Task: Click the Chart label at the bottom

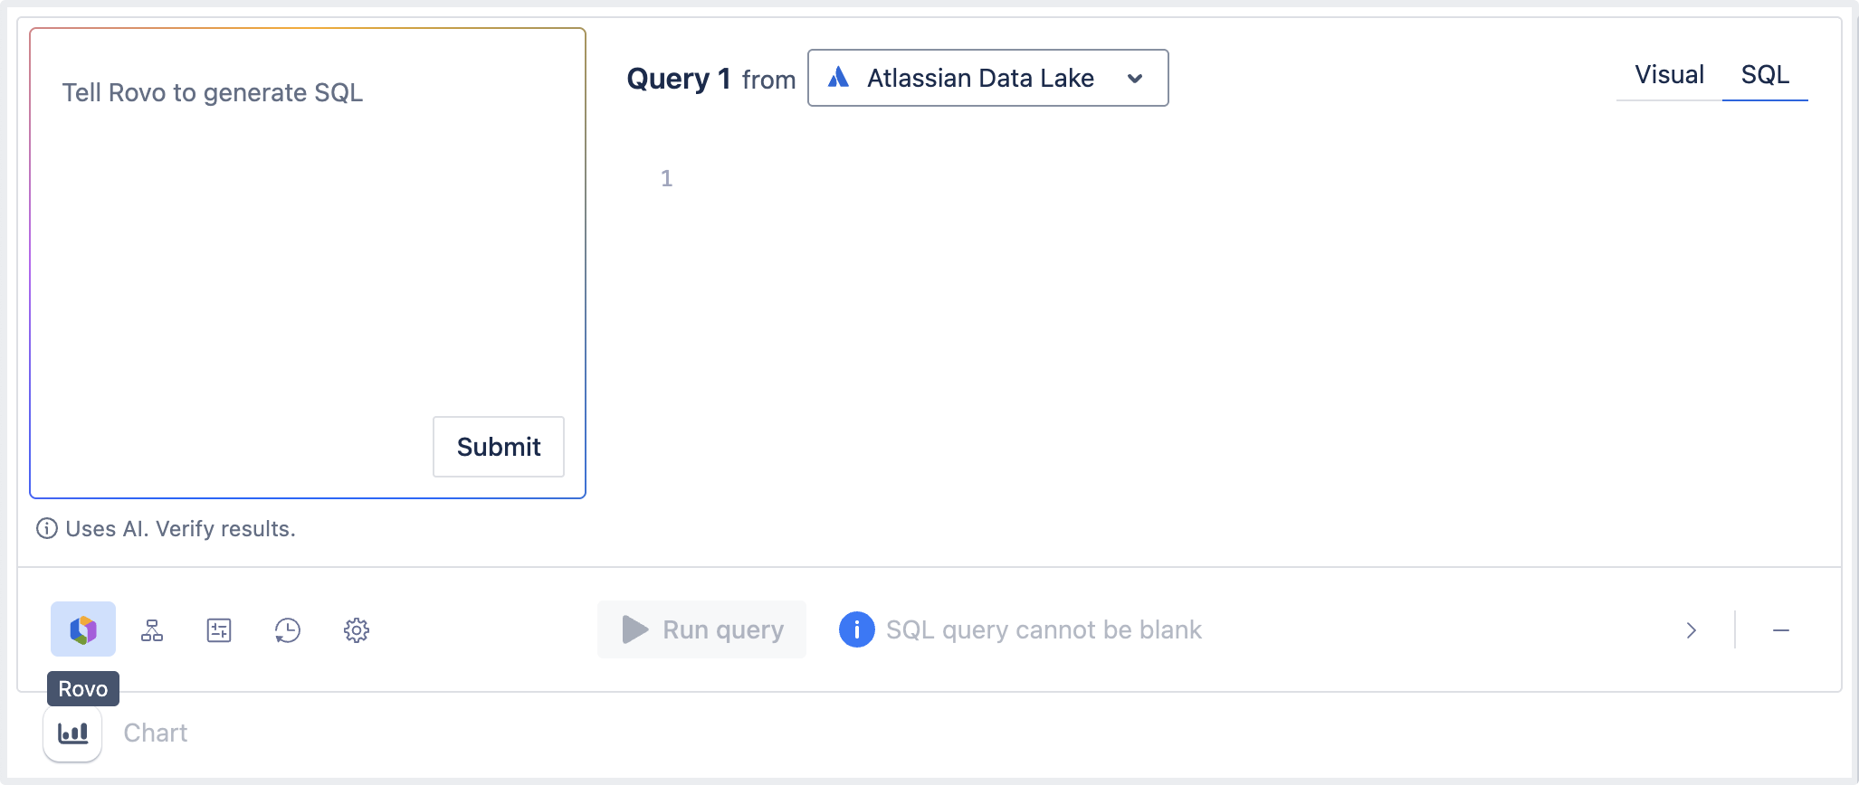Action: [x=156, y=733]
